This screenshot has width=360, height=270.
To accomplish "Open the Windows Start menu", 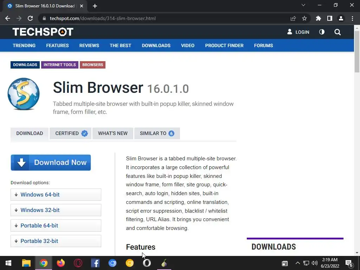I will point(8,263).
